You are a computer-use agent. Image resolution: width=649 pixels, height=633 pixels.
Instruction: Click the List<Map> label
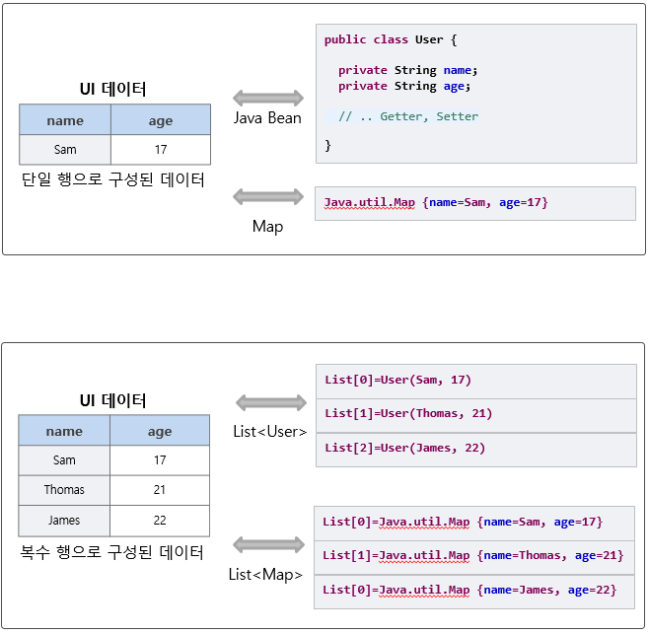265,574
